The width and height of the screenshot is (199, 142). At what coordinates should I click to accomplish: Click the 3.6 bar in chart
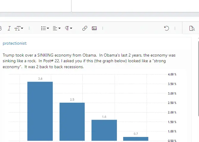tap(40, 110)
